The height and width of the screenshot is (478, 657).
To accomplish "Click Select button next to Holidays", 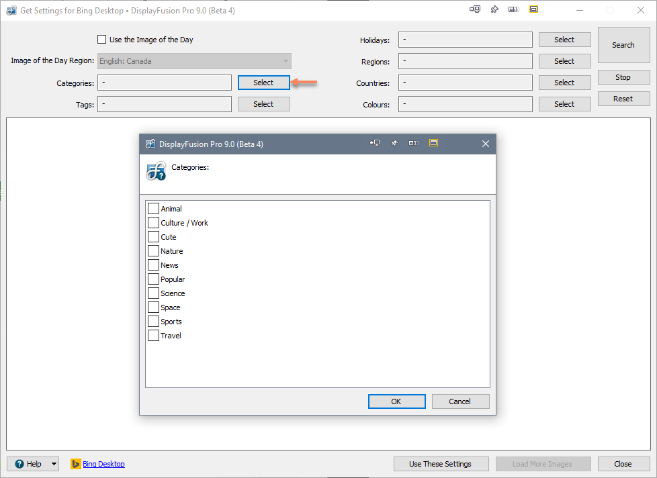I will (x=564, y=40).
